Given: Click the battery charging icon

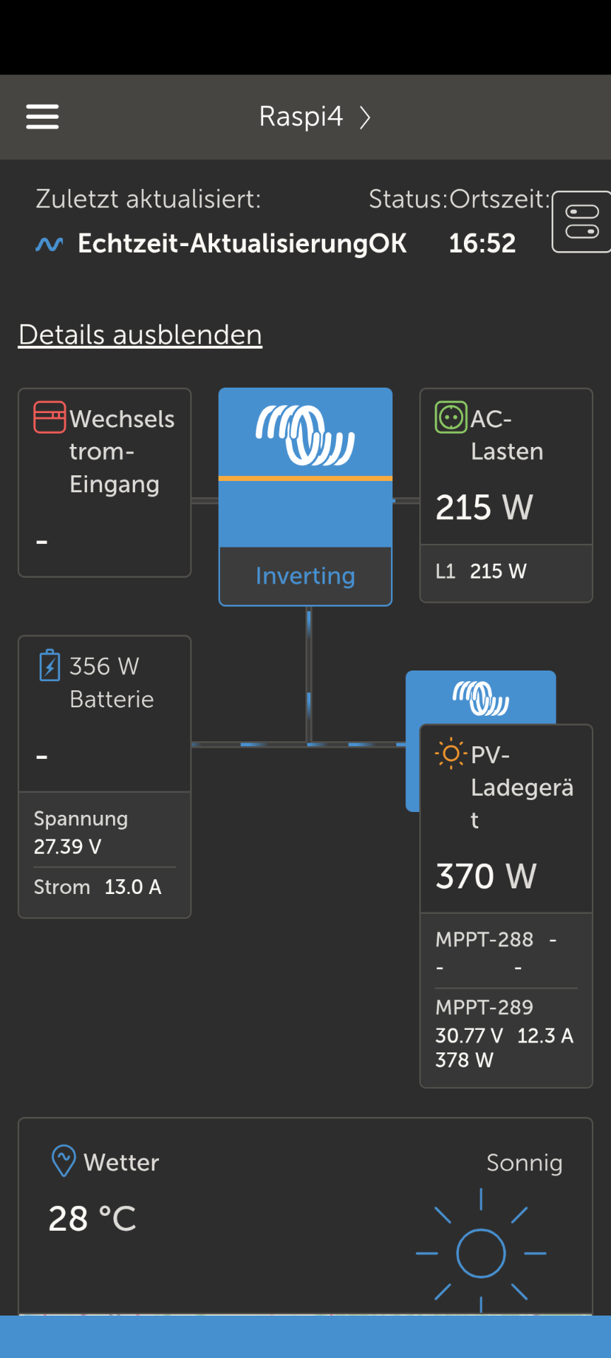Looking at the screenshot, I should tap(50, 666).
